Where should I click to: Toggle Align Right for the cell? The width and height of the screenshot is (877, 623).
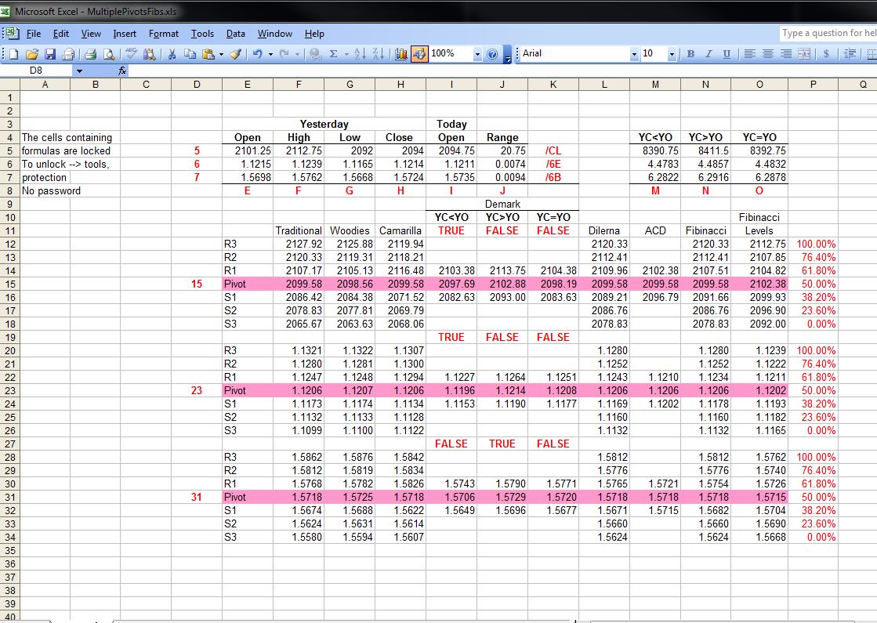coord(786,54)
